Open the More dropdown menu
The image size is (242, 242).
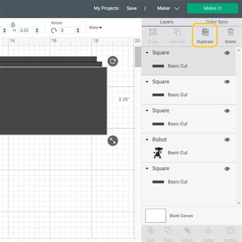click(95, 28)
